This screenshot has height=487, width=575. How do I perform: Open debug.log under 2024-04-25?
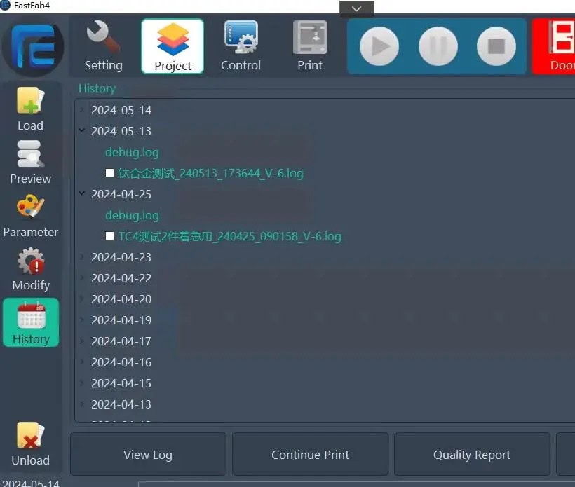132,215
